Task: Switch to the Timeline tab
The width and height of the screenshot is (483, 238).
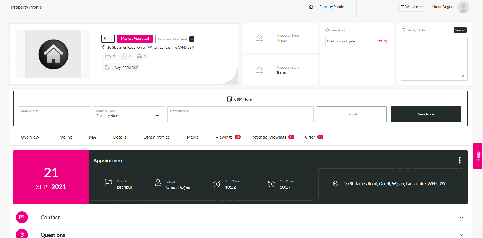Action: [64, 137]
